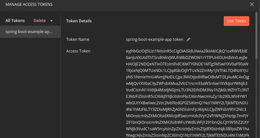
Task: Select spring-boot-example-ap... token in the list
Action: [x=30, y=32]
